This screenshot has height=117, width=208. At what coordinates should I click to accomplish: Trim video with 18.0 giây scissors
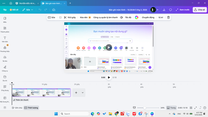coord(70,17)
